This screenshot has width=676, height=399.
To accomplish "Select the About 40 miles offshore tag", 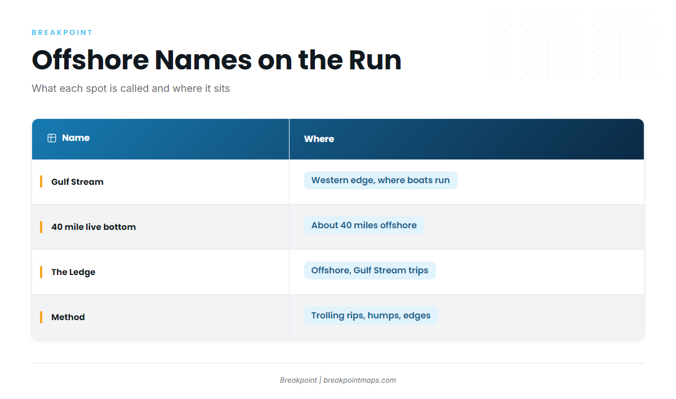I will point(364,225).
